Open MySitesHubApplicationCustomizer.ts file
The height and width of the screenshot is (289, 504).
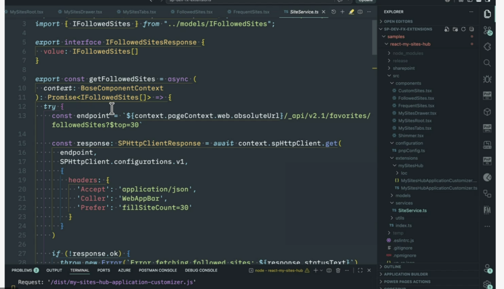439,188
